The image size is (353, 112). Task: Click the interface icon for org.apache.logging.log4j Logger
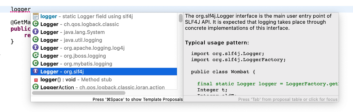[x=35, y=48]
